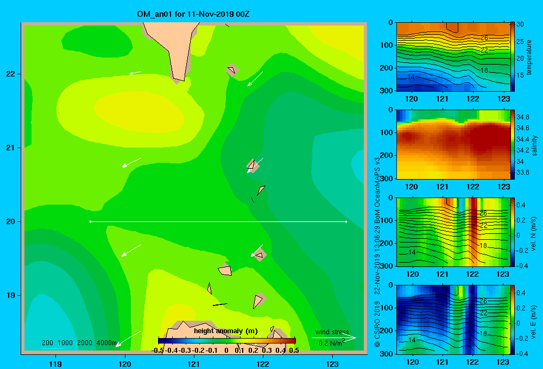
Task: Click the "height anomaly (m)" label
Action: click(x=226, y=331)
